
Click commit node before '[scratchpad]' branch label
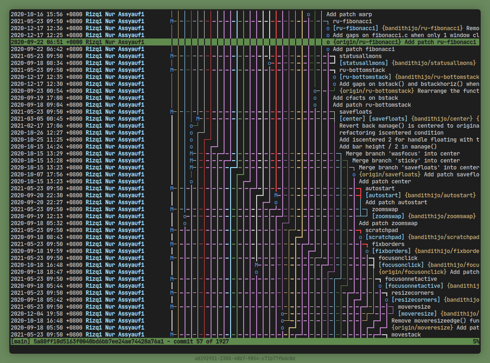click(x=360, y=237)
